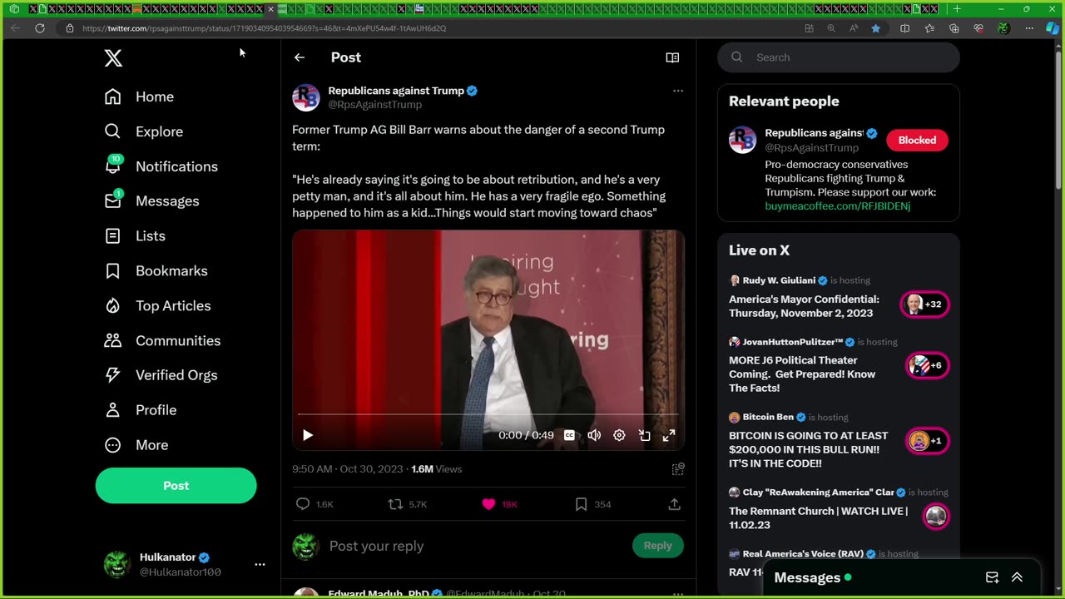This screenshot has width=1065, height=599.
Task: Open browser settings ellipsis menu
Action: click(x=1029, y=28)
